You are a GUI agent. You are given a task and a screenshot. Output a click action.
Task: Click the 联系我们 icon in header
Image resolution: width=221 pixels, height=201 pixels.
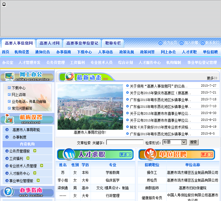pos(202,43)
